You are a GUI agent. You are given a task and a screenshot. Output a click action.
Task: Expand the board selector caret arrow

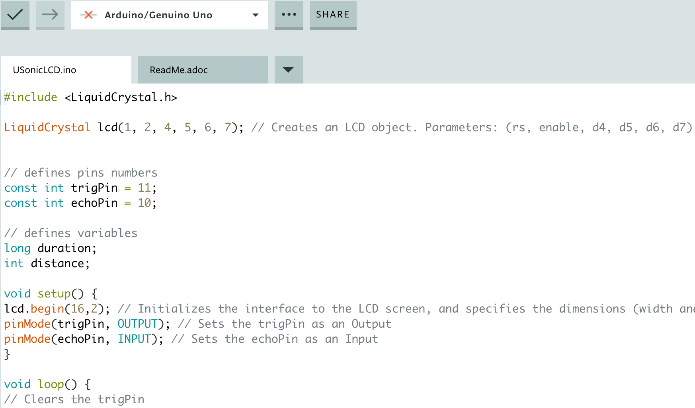pyautogui.click(x=256, y=15)
